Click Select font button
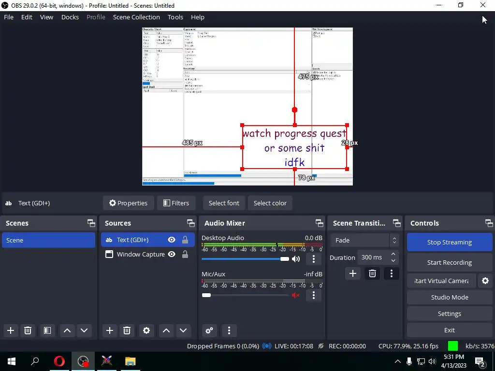495x371 pixels. (224, 203)
